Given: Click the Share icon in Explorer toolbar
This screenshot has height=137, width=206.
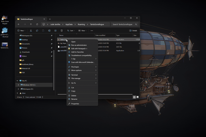Looking at the screenshot, I should click(x=55, y=31).
